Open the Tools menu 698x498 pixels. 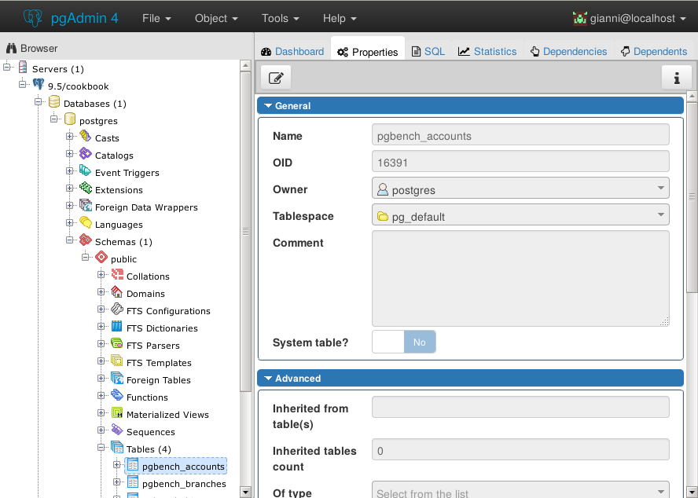pyautogui.click(x=281, y=18)
